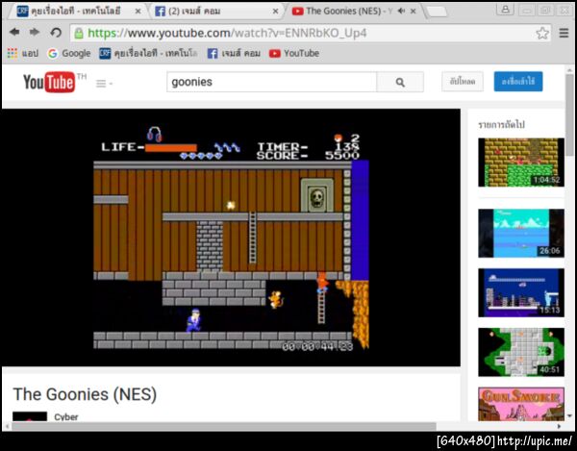Click the vertical page scrollbar
The height and width of the screenshot is (451, 577).
coord(569,114)
